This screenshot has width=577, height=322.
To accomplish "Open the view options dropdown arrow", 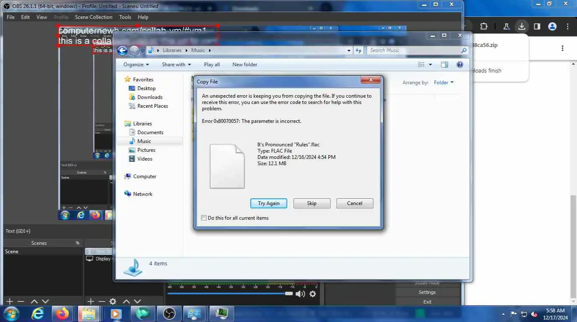I will click(x=430, y=65).
